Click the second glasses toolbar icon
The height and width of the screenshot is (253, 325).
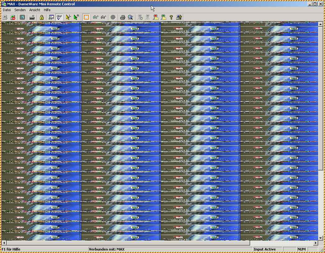click(103, 17)
